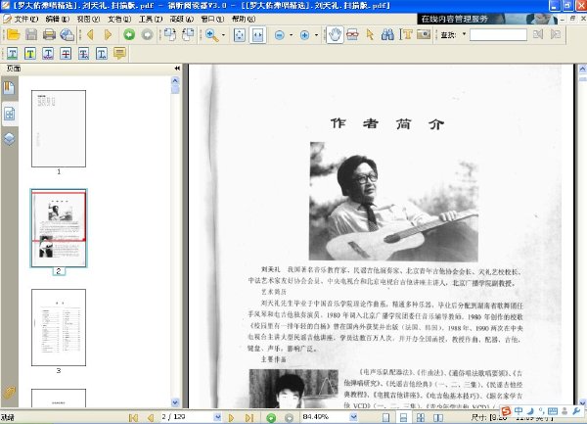
Task: Select page 2 thumbnail
Action: (x=59, y=228)
